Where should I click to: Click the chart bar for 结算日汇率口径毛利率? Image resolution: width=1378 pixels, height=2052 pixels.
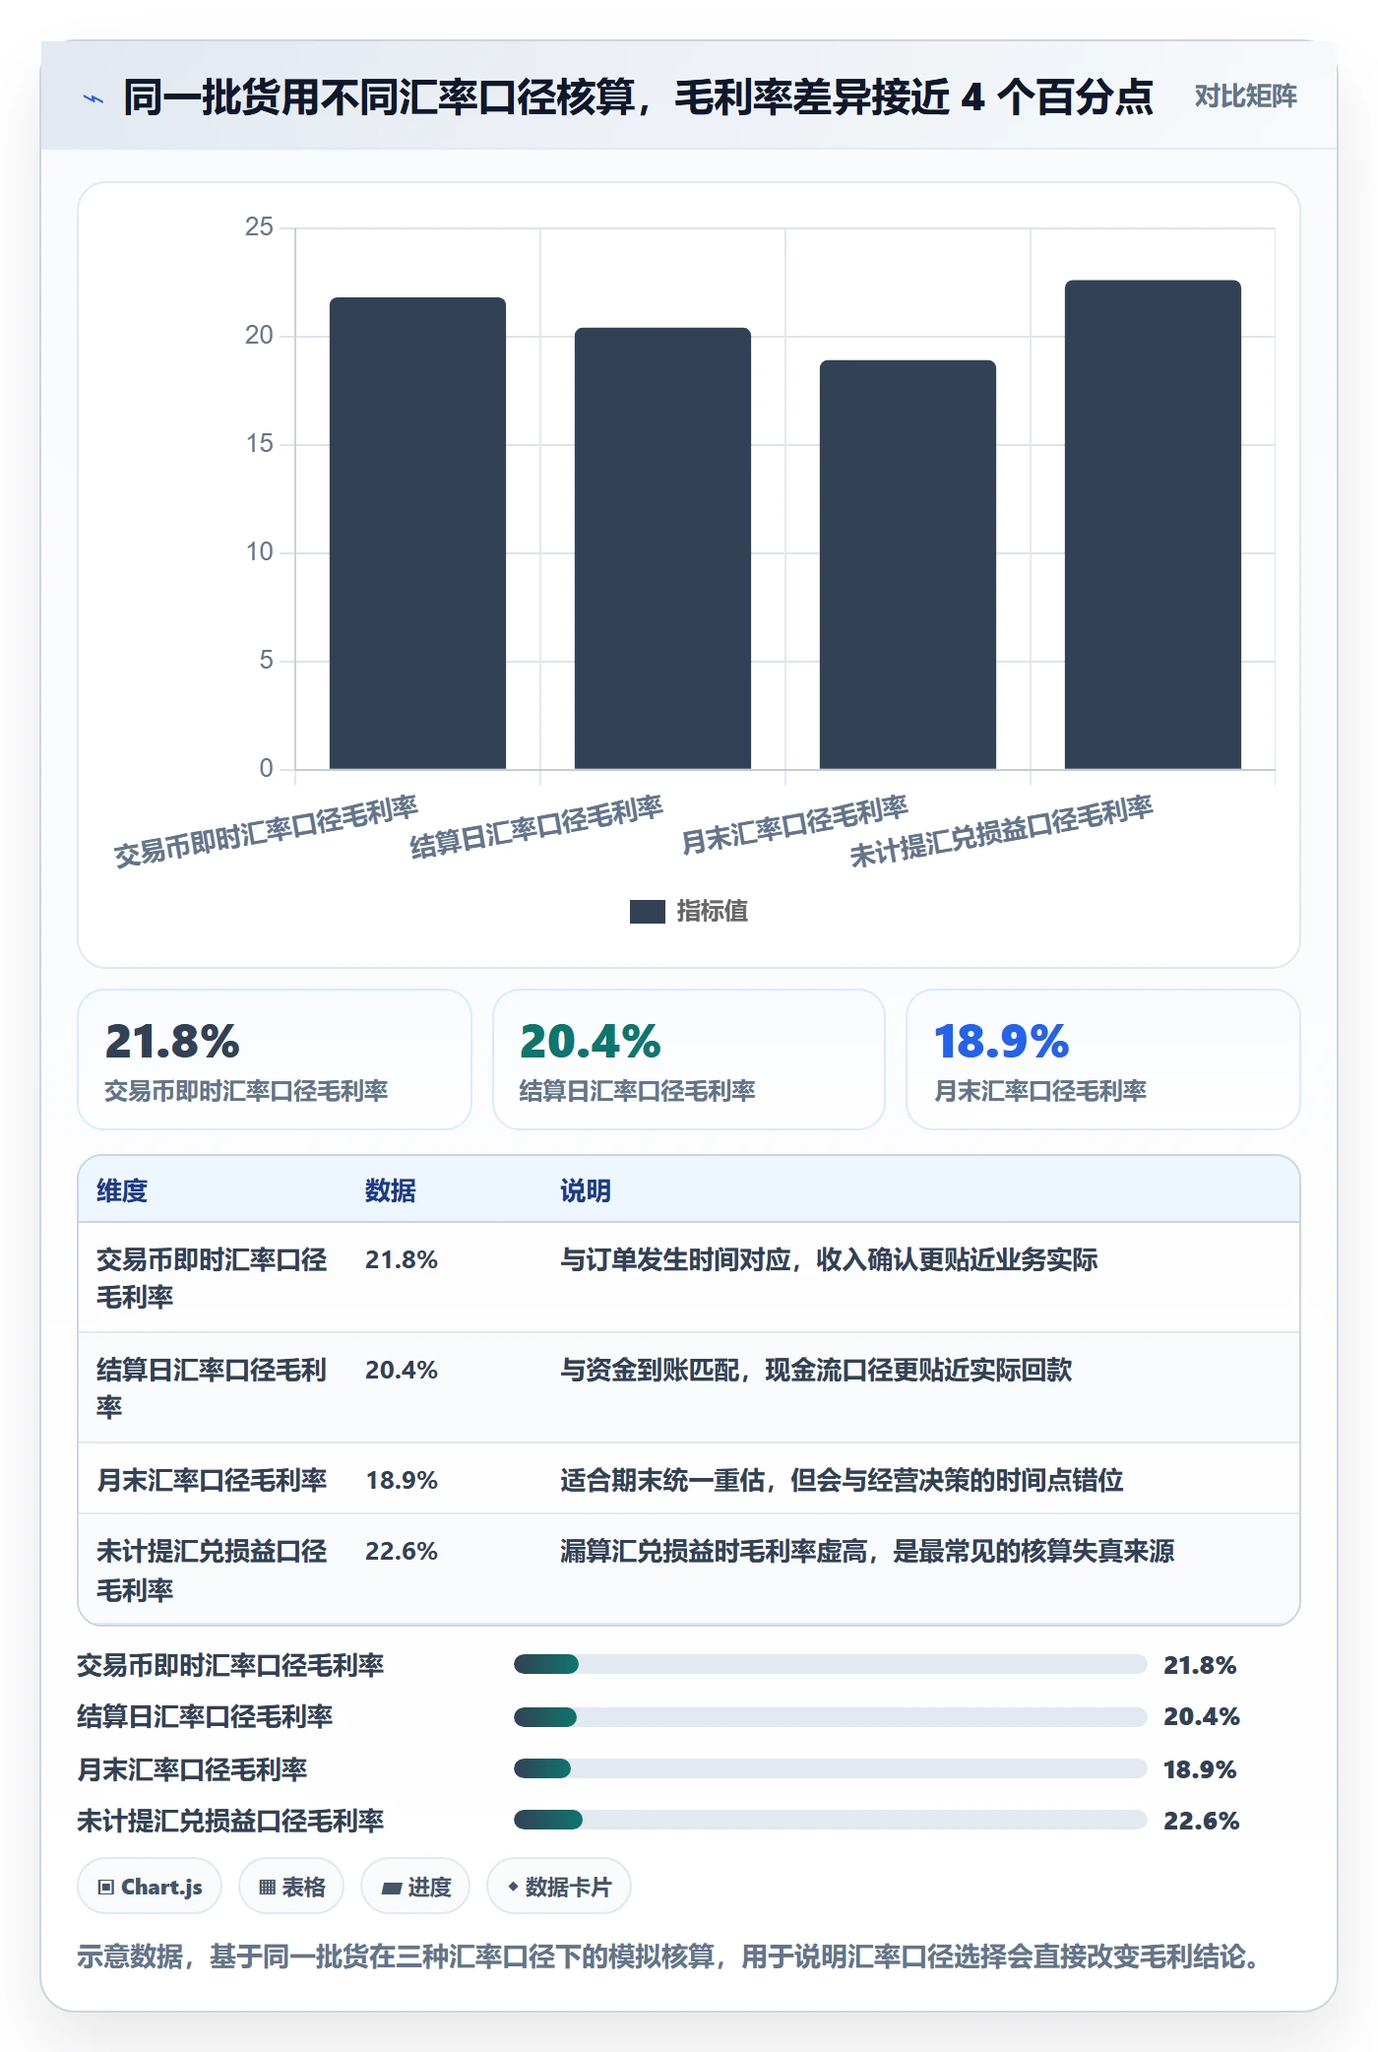click(x=662, y=548)
